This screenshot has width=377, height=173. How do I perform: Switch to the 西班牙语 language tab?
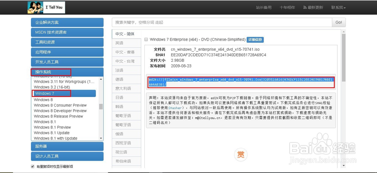pyautogui.click(x=126, y=143)
